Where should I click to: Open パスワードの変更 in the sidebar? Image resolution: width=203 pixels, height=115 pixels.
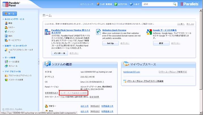coord(16,80)
